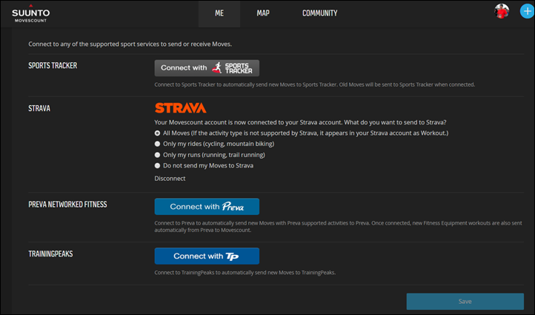The image size is (535, 315).
Task: Click the TrainingPeaks connection description text
Action: (245, 273)
